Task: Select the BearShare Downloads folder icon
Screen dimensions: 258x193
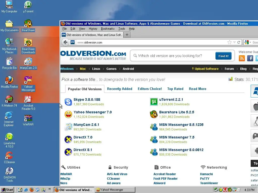Action: point(28,46)
